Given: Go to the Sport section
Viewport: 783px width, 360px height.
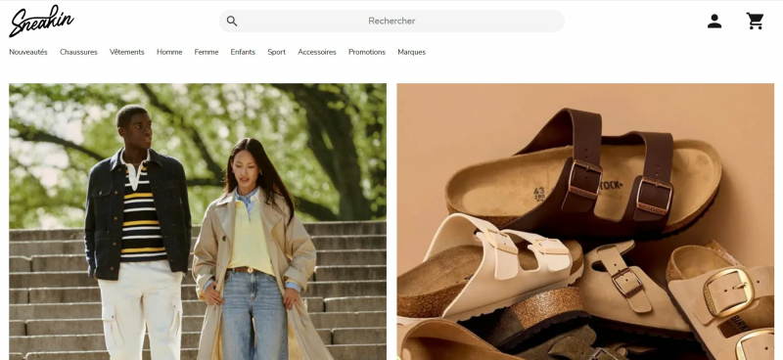Looking at the screenshot, I should (277, 52).
